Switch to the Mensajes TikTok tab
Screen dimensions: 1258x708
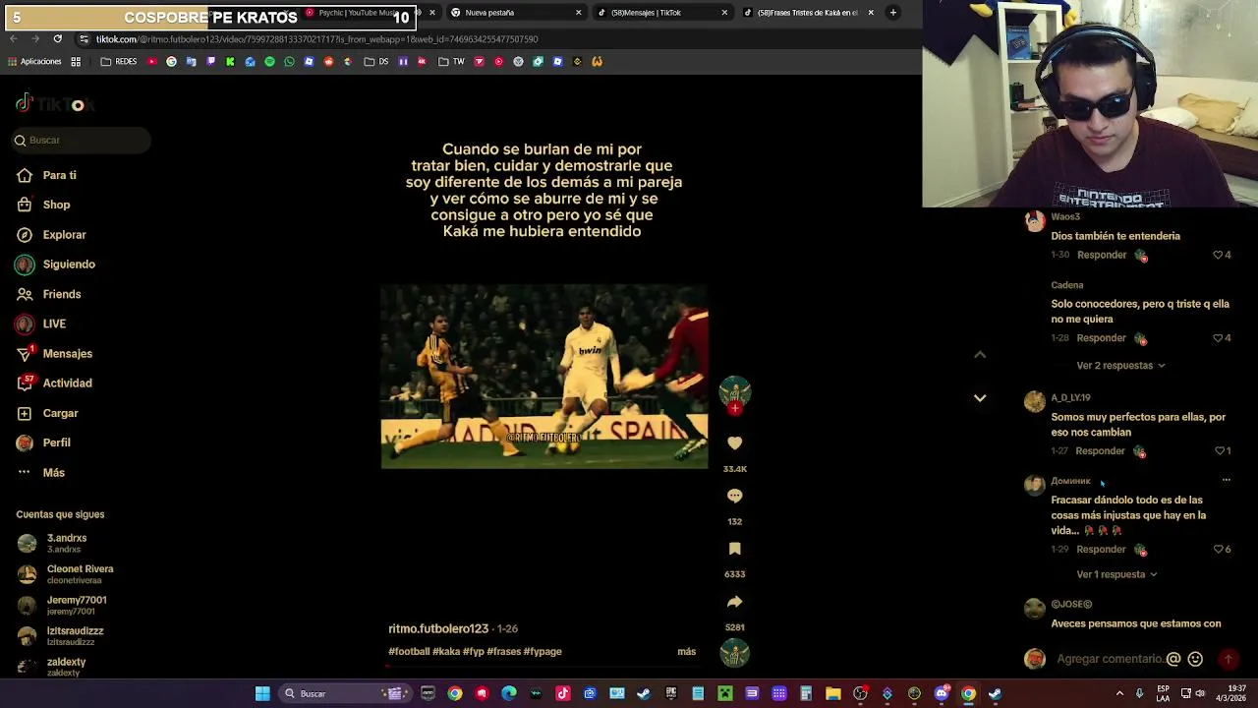pyautogui.click(x=662, y=13)
